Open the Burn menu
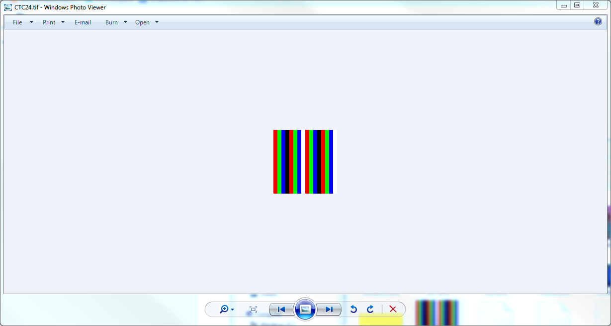The height and width of the screenshot is (326, 611). 111,22
